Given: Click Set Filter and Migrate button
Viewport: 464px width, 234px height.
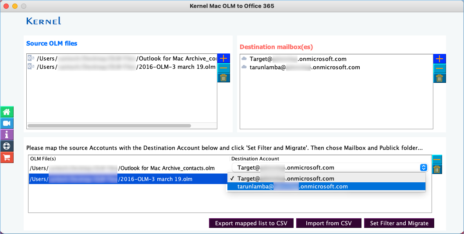Looking at the screenshot, I should tap(399, 223).
